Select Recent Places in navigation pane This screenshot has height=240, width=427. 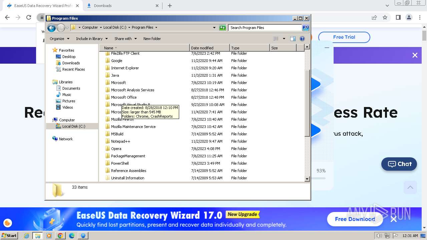coord(73,69)
